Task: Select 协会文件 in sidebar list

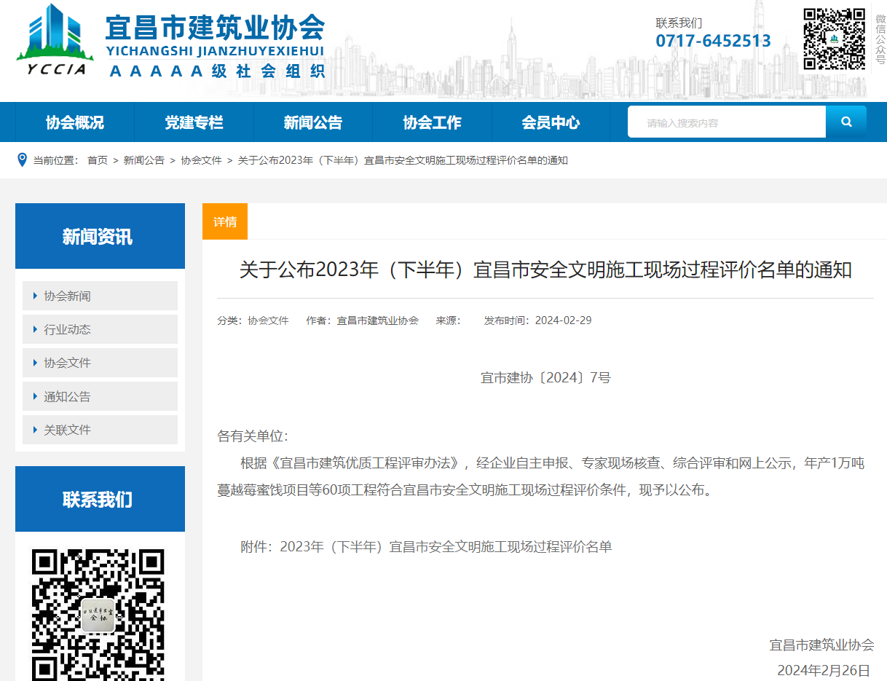Action: pos(100,363)
